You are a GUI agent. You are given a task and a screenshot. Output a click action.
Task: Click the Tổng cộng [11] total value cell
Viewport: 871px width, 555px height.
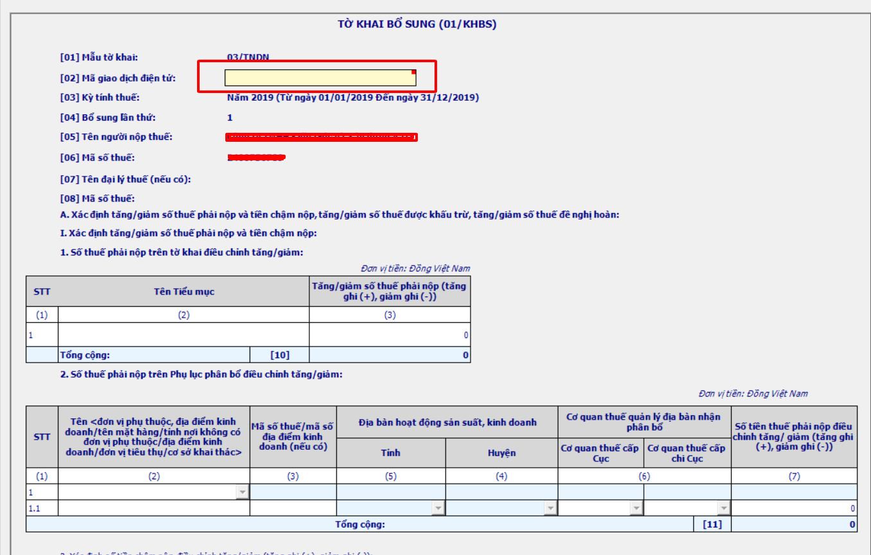pos(793,524)
